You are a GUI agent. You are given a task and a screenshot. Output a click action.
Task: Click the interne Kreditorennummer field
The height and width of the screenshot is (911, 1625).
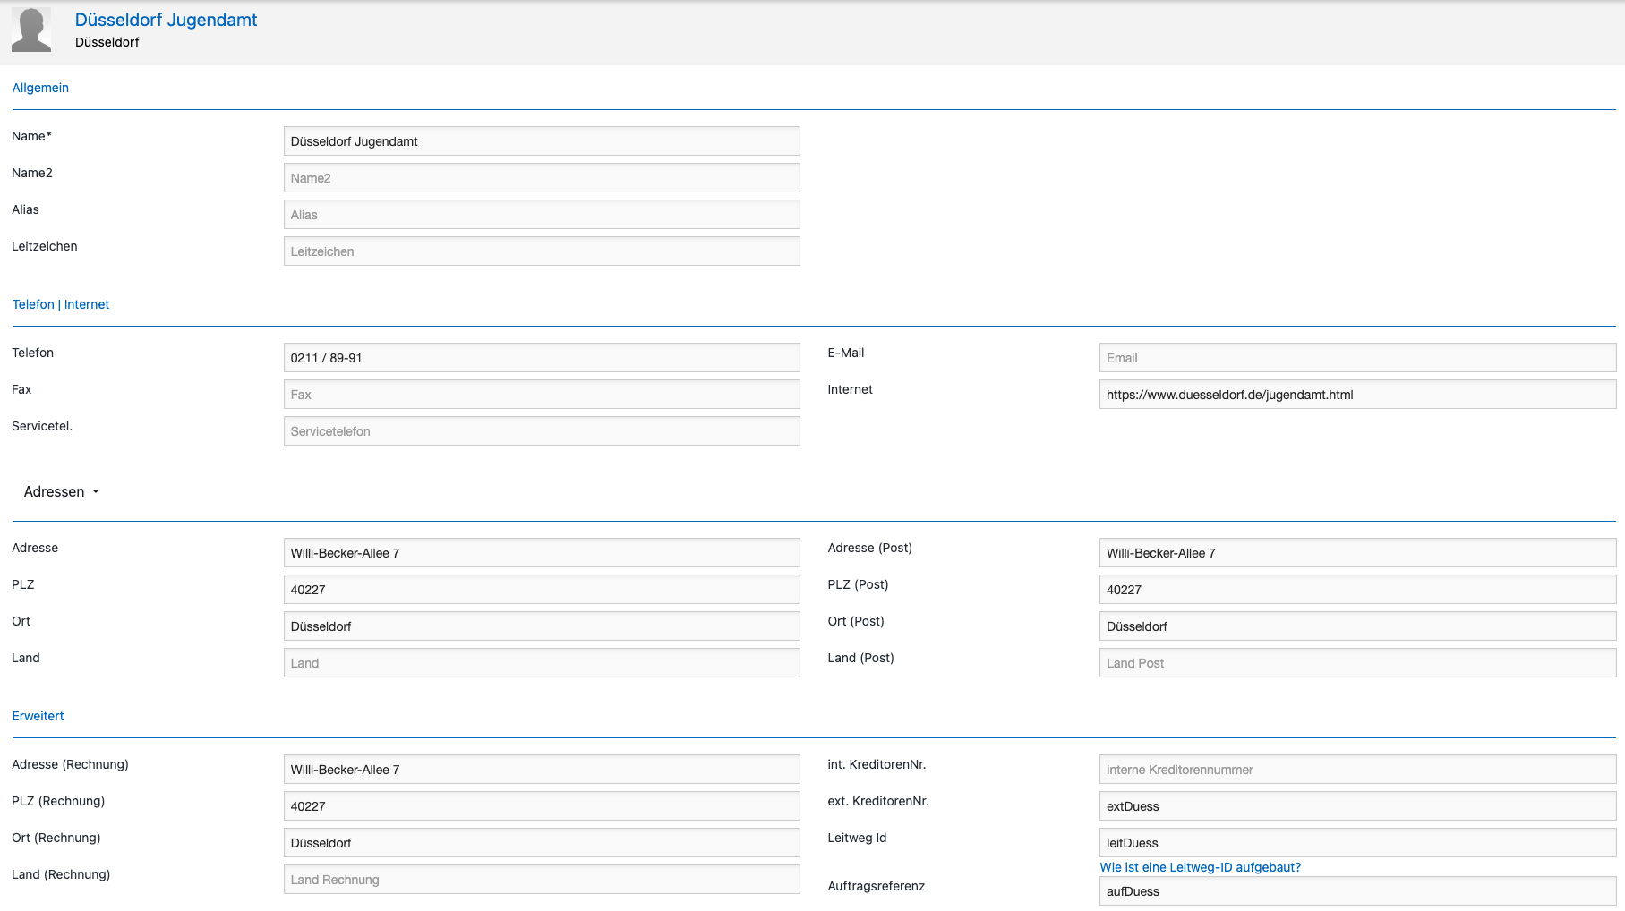coord(1356,770)
